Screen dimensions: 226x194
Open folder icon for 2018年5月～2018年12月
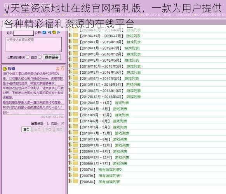[x=75, y=54]
